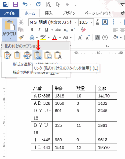Viewport: 125px width, 159px height.
Task: Choose Keep Text Only paste option
Action: point(58,55)
